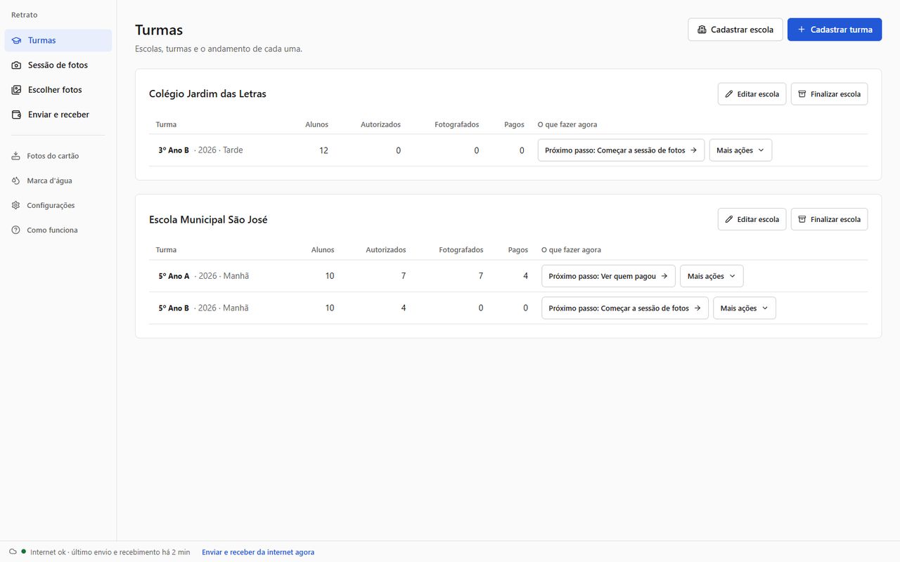Image resolution: width=900 pixels, height=562 pixels.
Task: Click the Como funciona help icon
Action: (16, 230)
